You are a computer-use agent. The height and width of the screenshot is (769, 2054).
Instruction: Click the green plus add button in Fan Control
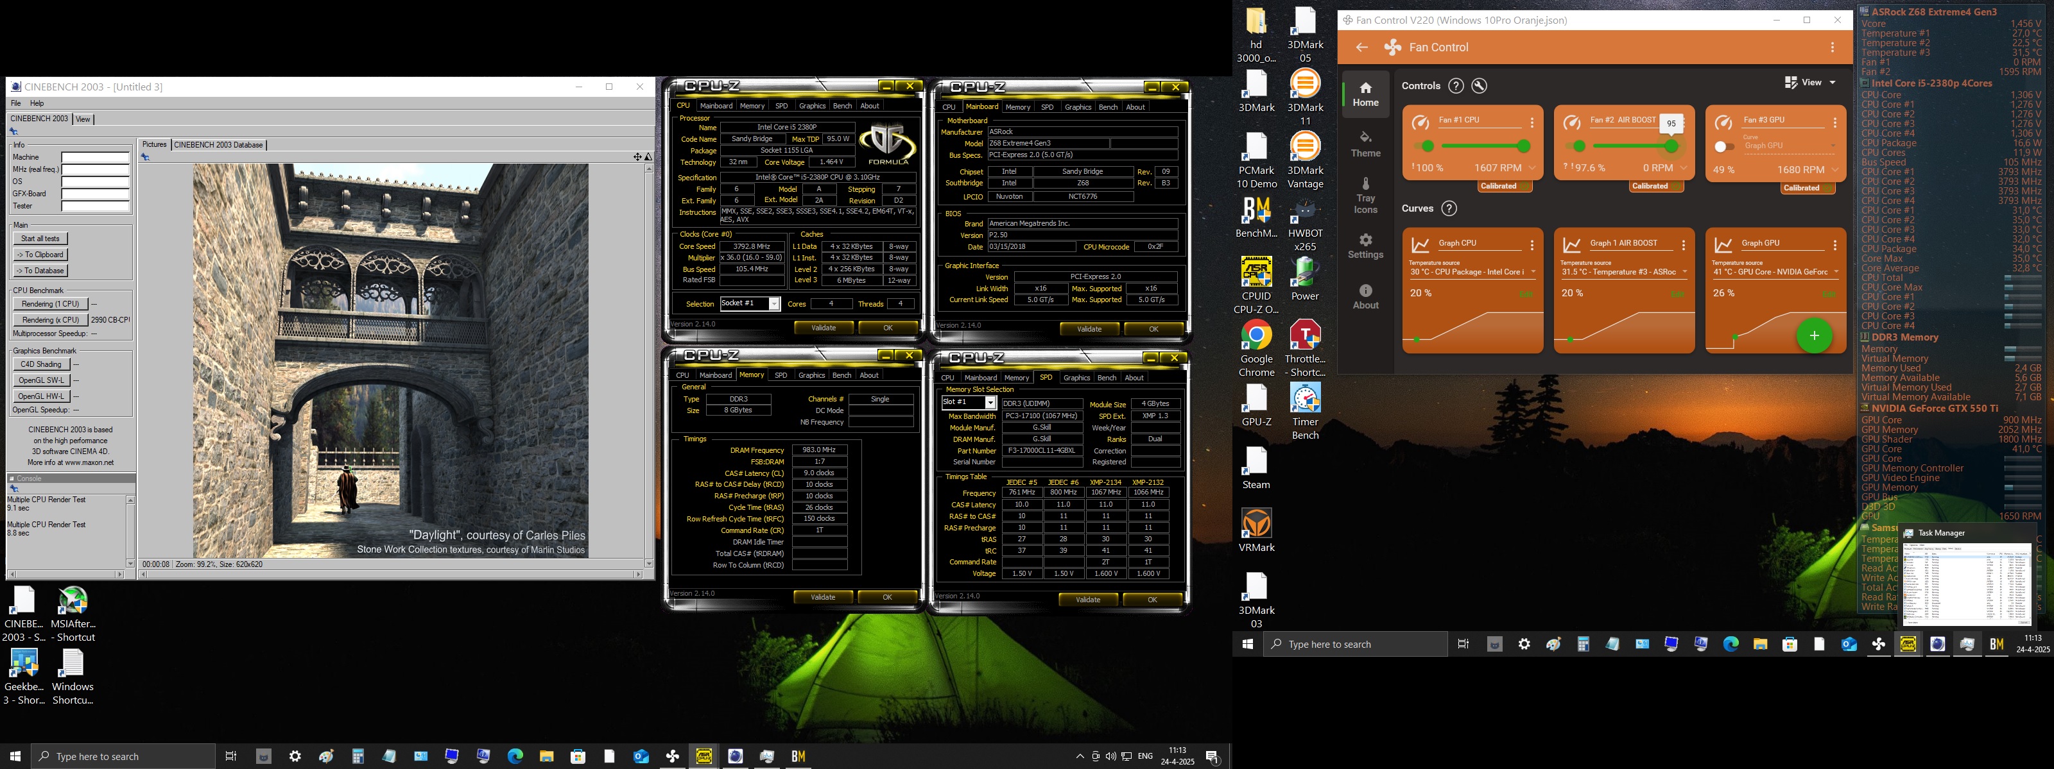[1814, 335]
